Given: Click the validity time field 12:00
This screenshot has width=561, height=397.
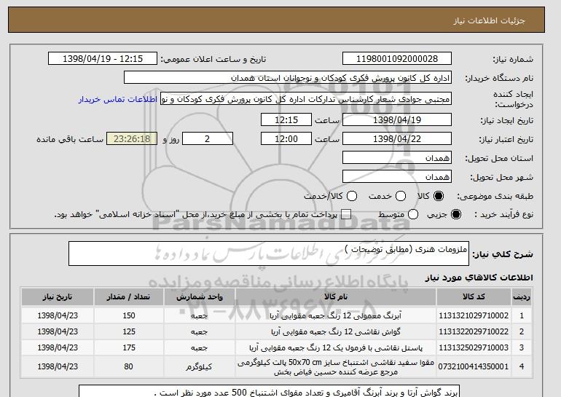Looking at the screenshot, I should pyautogui.click(x=286, y=139).
